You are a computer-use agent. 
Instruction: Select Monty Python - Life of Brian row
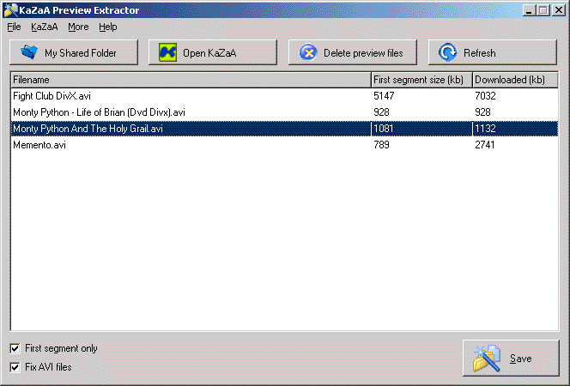pyautogui.click(x=285, y=112)
